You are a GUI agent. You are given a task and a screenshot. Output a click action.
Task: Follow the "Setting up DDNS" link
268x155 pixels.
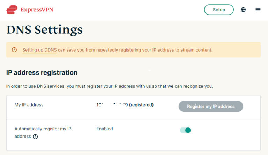click(x=39, y=50)
